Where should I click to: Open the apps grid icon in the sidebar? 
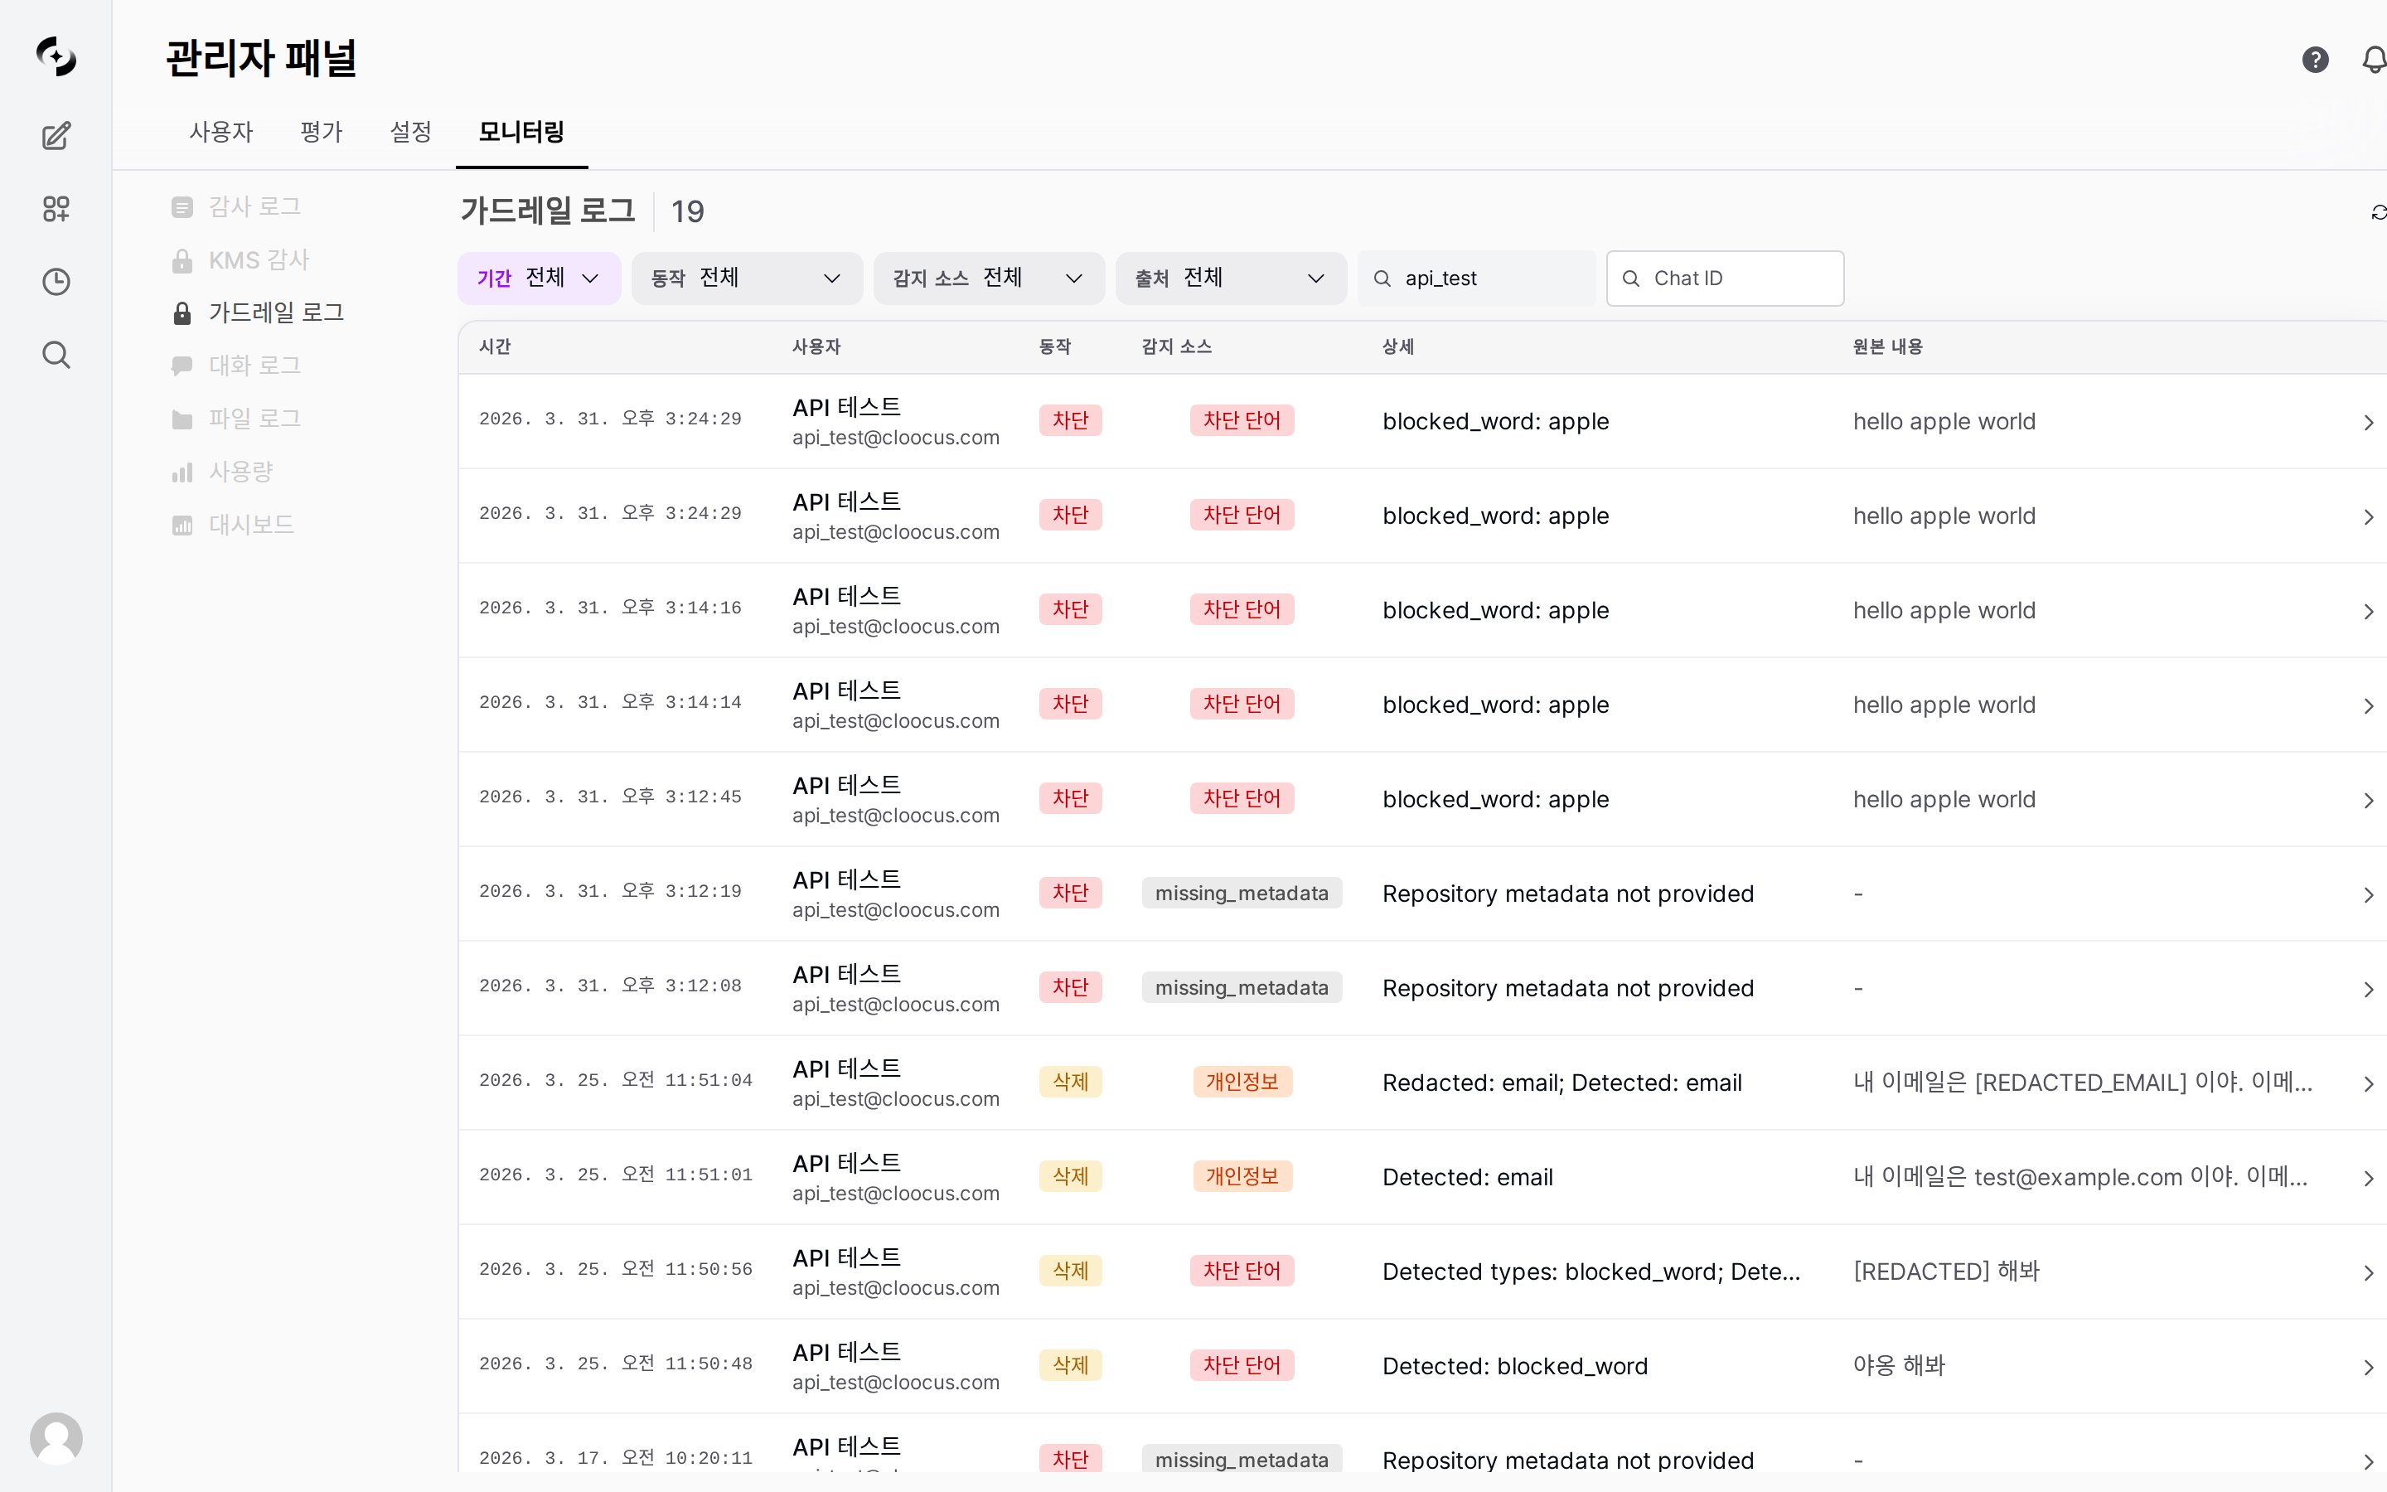(x=56, y=208)
